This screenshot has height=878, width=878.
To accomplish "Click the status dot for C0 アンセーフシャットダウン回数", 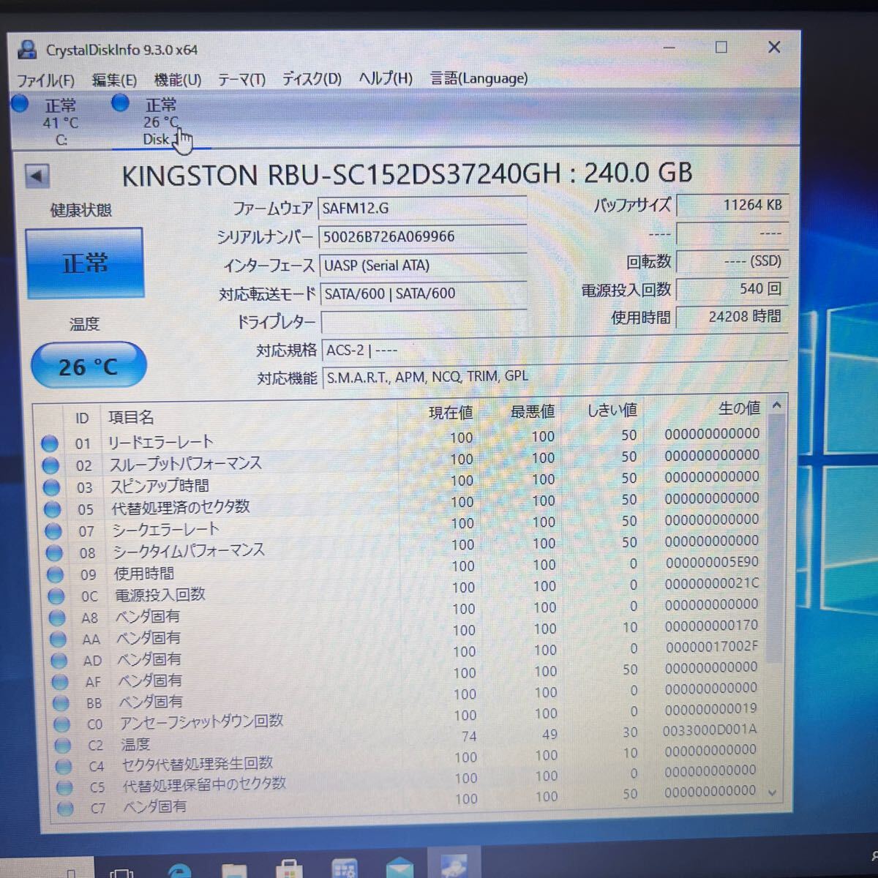I will point(62,724).
